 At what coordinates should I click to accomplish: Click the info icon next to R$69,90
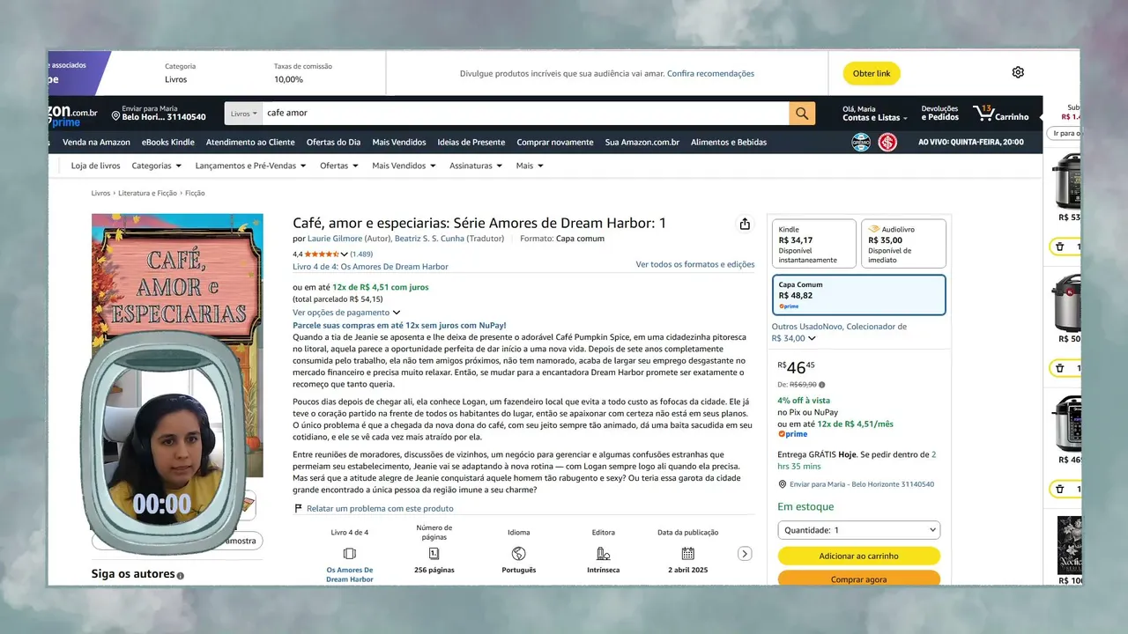point(823,385)
